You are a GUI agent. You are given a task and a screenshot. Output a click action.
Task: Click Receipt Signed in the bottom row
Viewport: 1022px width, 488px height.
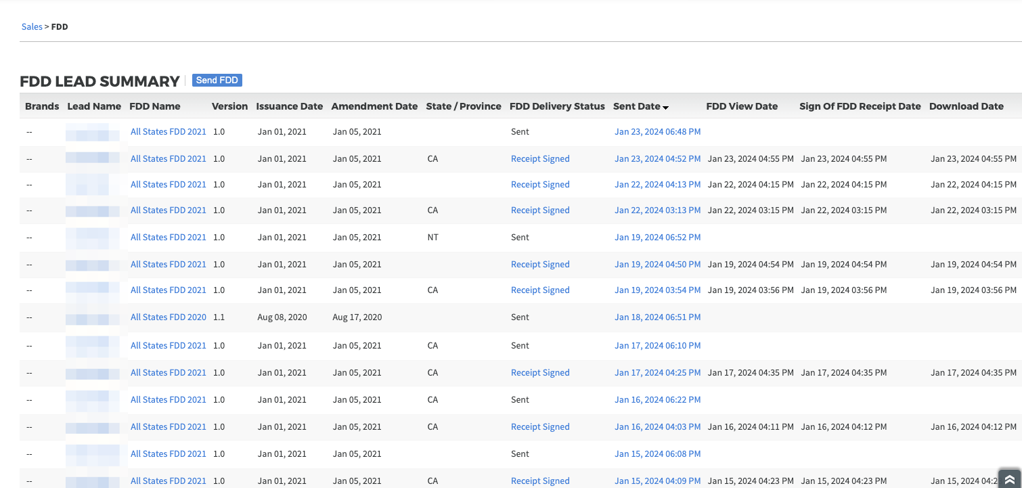point(540,481)
